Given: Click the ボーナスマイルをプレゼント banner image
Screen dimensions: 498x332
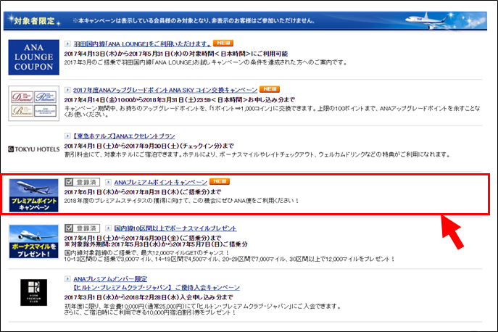Looking at the screenshot, I should tap(33, 242).
